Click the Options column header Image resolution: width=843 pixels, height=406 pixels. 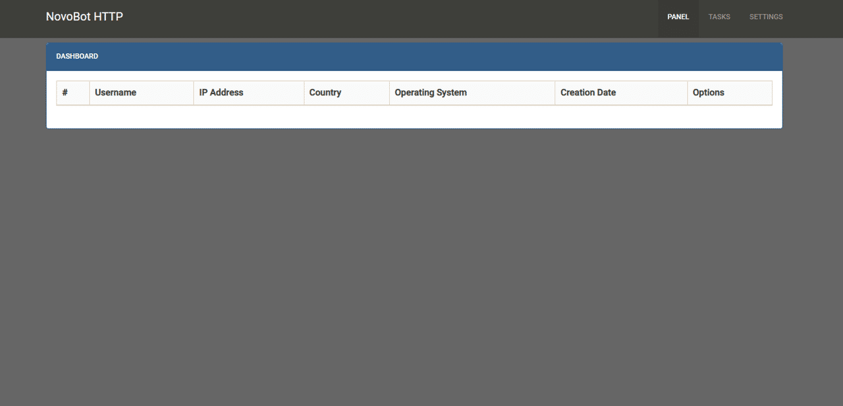click(x=709, y=92)
